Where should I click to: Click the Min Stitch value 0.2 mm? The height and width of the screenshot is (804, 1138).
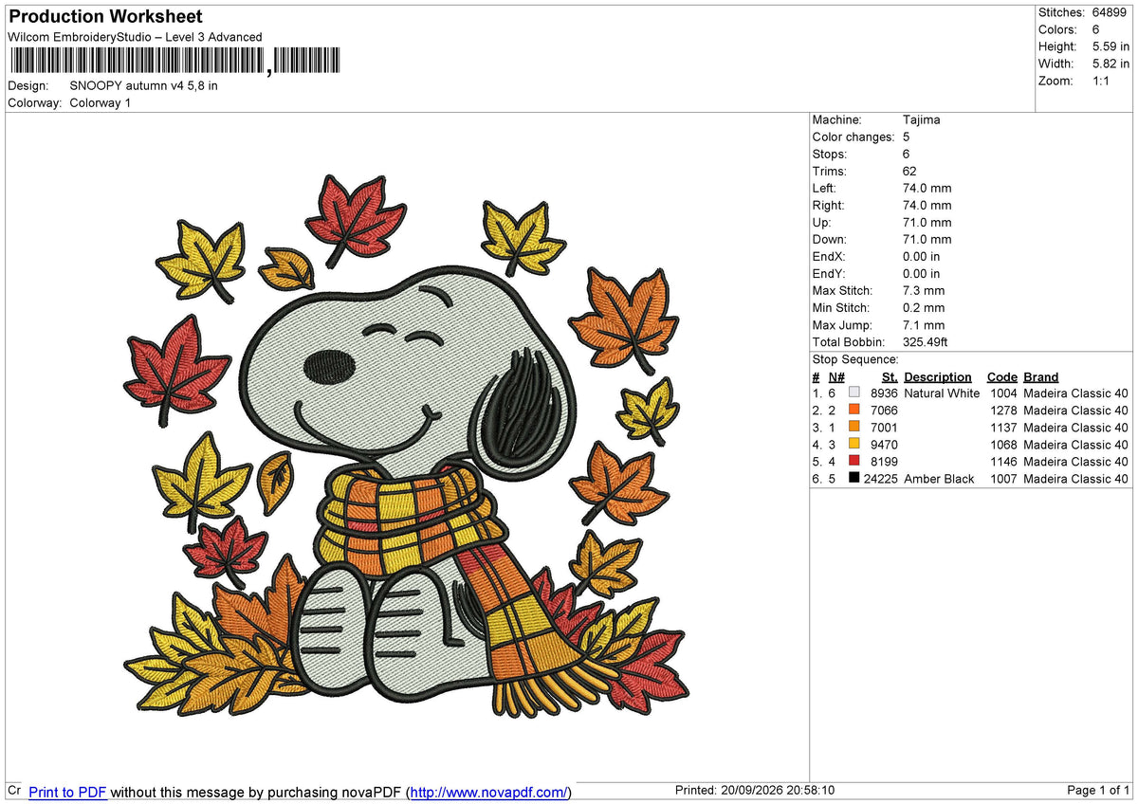tap(924, 307)
